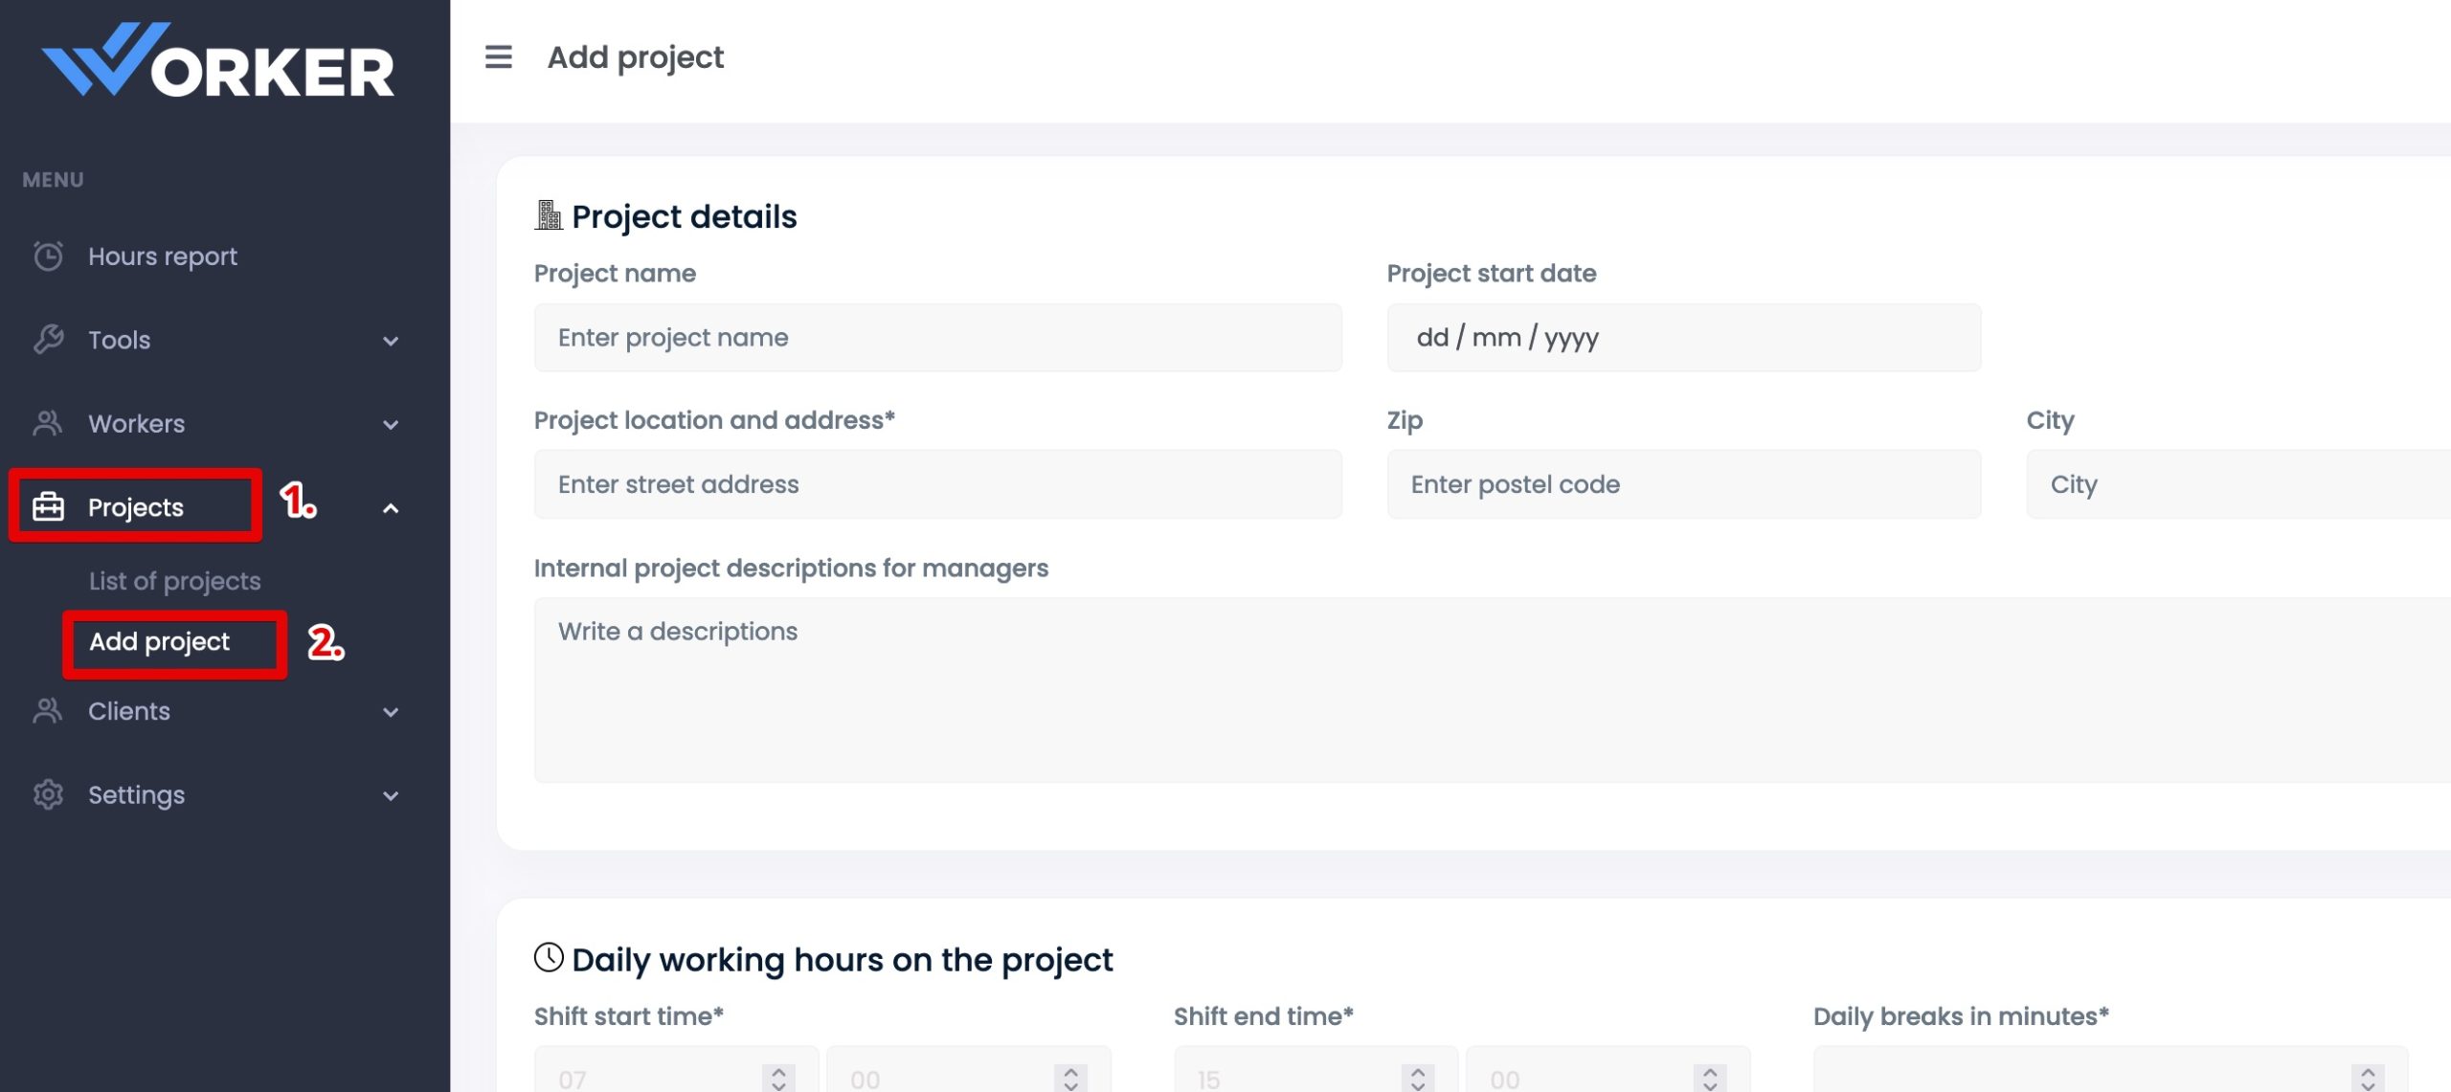Click the Clients people icon
The height and width of the screenshot is (1092, 2451).
pos(48,711)
